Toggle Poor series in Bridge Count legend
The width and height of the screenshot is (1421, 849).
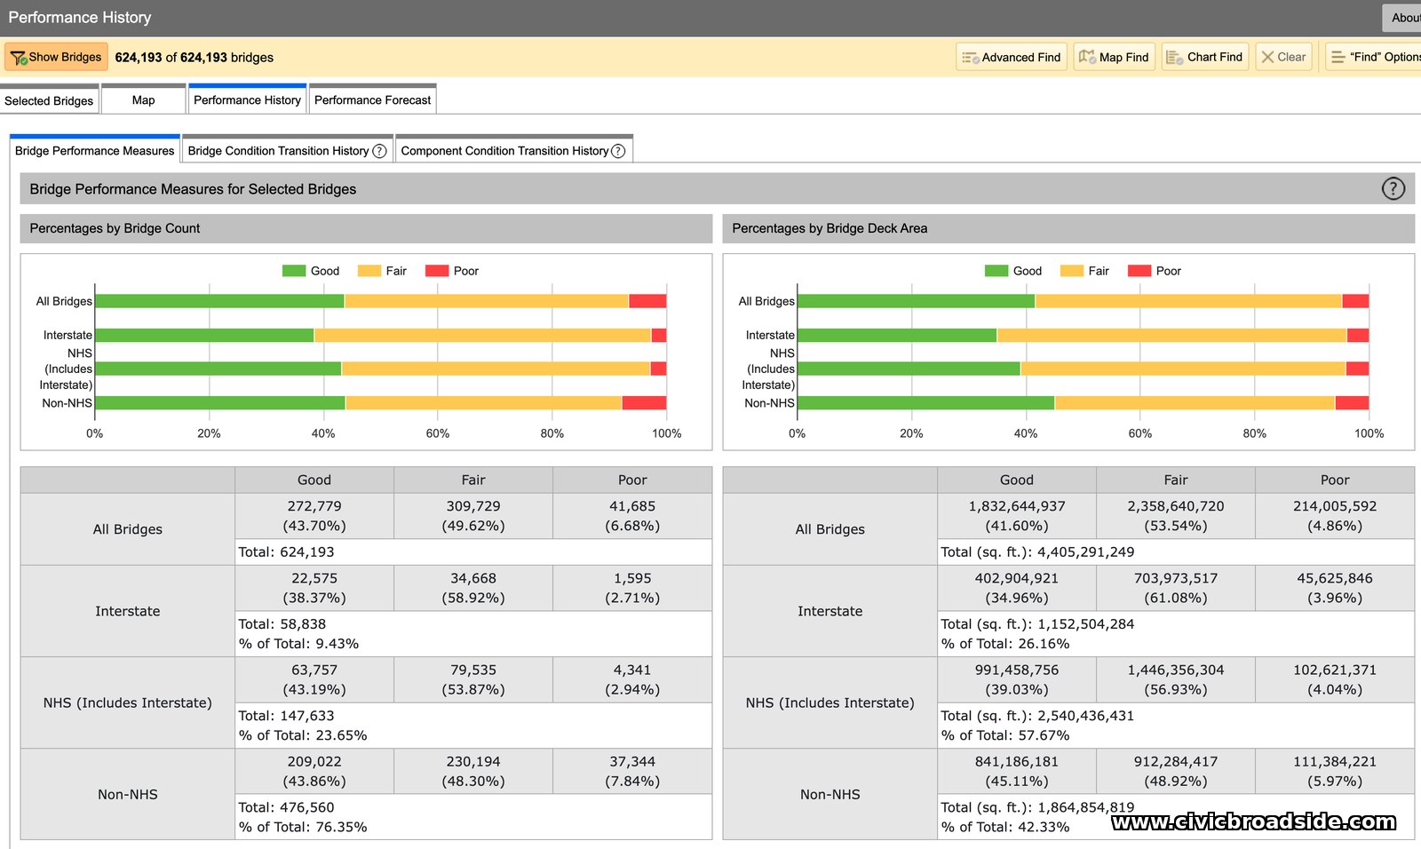click(451, 271)
